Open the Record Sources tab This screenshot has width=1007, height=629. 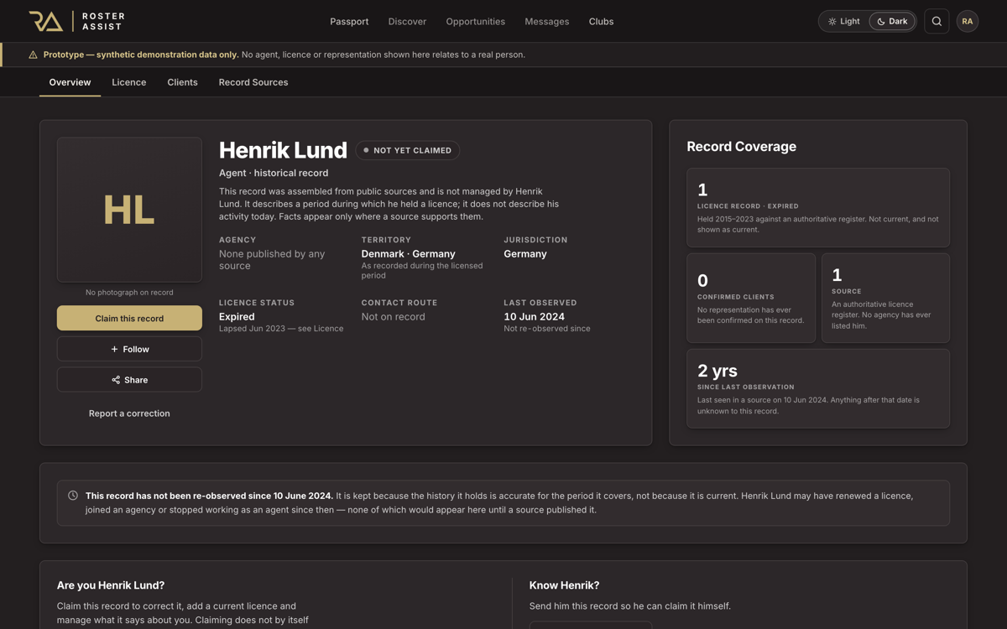pyautogui.click(x=253, y=82)
